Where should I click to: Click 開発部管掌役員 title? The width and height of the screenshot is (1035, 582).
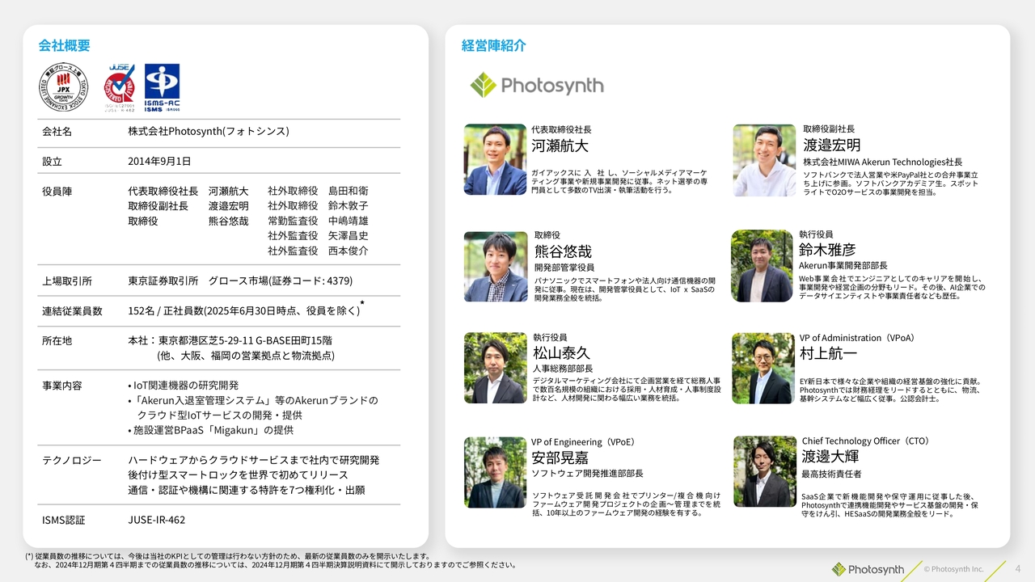coord(564,268)
